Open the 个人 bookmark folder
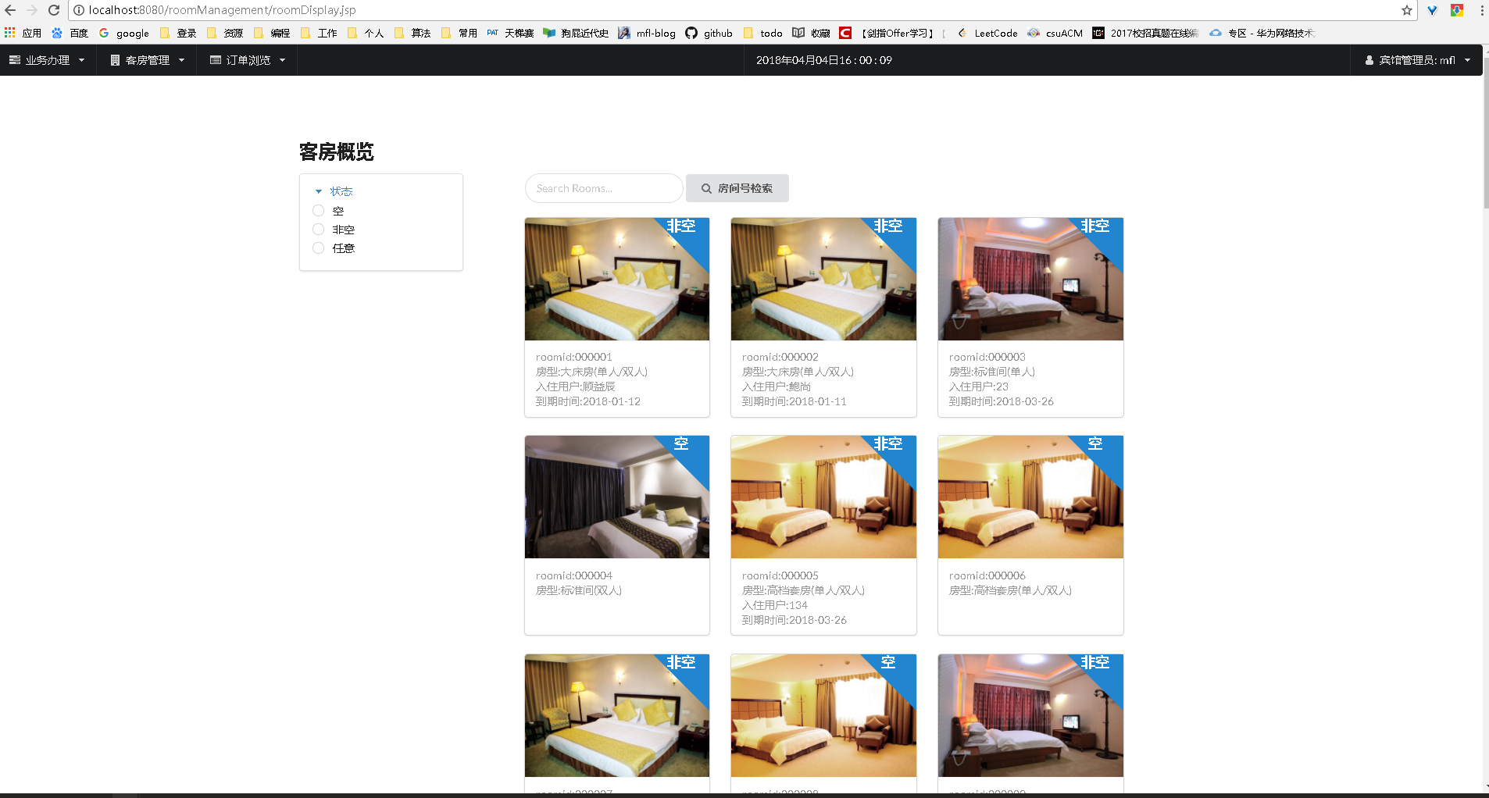This screenshot has width=1489, height=798. click(x=366, y=33)
